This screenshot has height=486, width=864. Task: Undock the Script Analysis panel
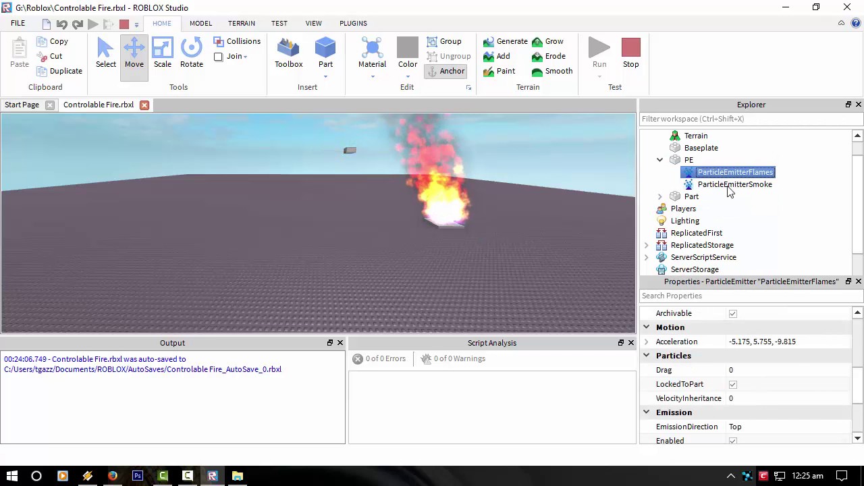[621, 343]
